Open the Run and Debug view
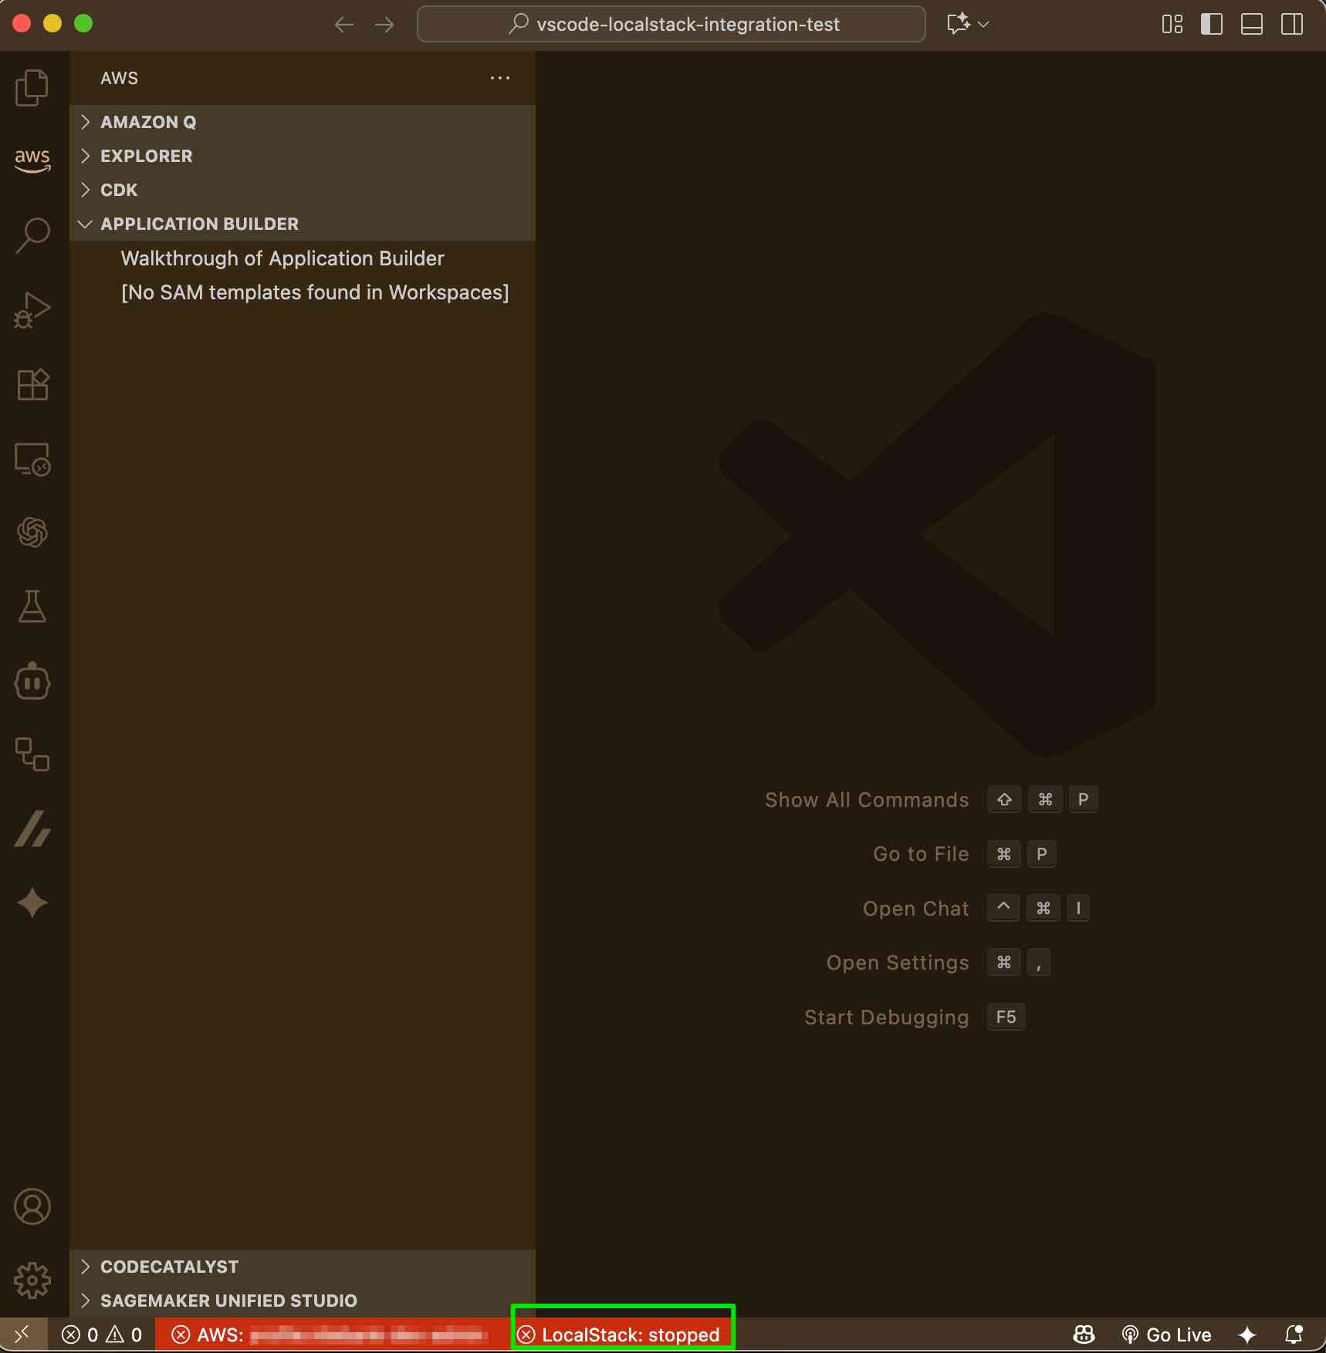This screenshot has height=1353, width=1326. pos(32,310)
